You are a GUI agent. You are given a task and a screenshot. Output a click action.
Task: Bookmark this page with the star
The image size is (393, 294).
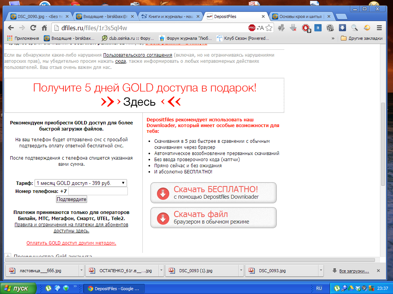click(x=269, y=28)
